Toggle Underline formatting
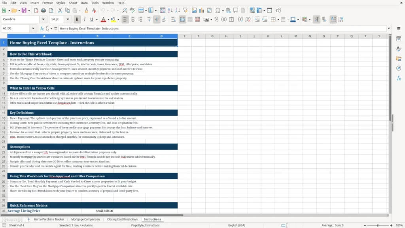The image size is (405, 228). [x=91, y=19]
